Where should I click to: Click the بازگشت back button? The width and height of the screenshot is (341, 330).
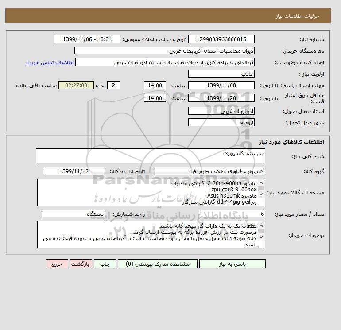(81, 264)
